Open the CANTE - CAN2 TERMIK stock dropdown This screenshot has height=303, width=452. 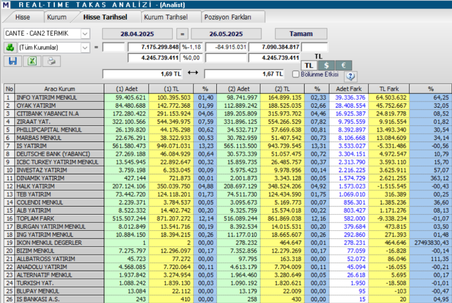click(85, 34)
